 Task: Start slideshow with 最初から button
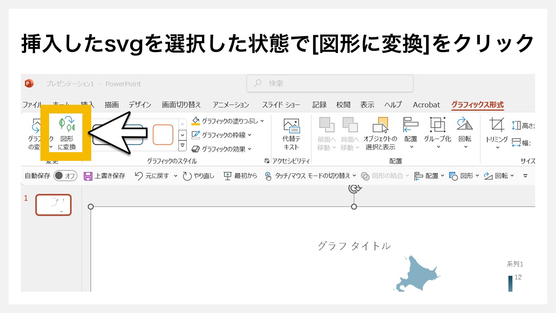(x=241, y=176)
